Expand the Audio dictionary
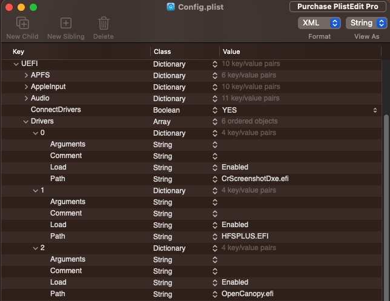The width and height of the screenshot is (390, 301). tap(26, 98)
